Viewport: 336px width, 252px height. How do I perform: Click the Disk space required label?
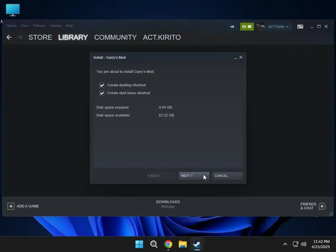[x=113, y=107]
